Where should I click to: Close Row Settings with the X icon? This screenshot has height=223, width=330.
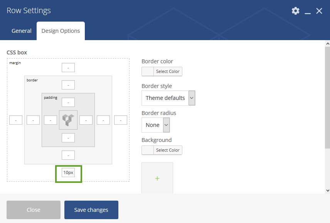(319, 11)
